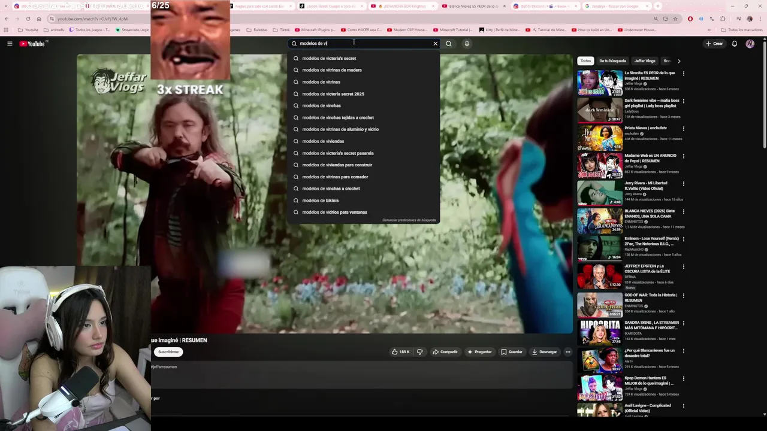The width and height of the screenshot is (767, 431).
Task: Open the notifications bell
Action: tap(735, 44)
